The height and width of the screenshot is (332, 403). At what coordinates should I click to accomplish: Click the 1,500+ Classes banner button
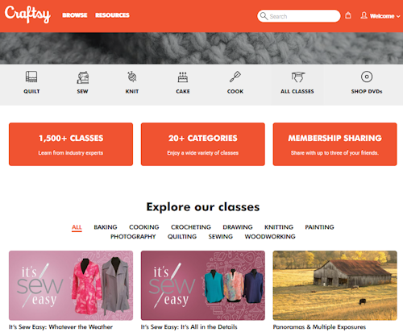(x=71, y=144)
